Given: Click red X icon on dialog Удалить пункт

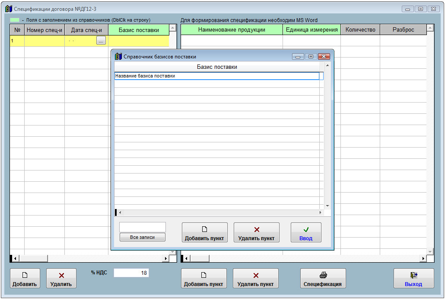Looking at the screenshot, I should [257, 230].
